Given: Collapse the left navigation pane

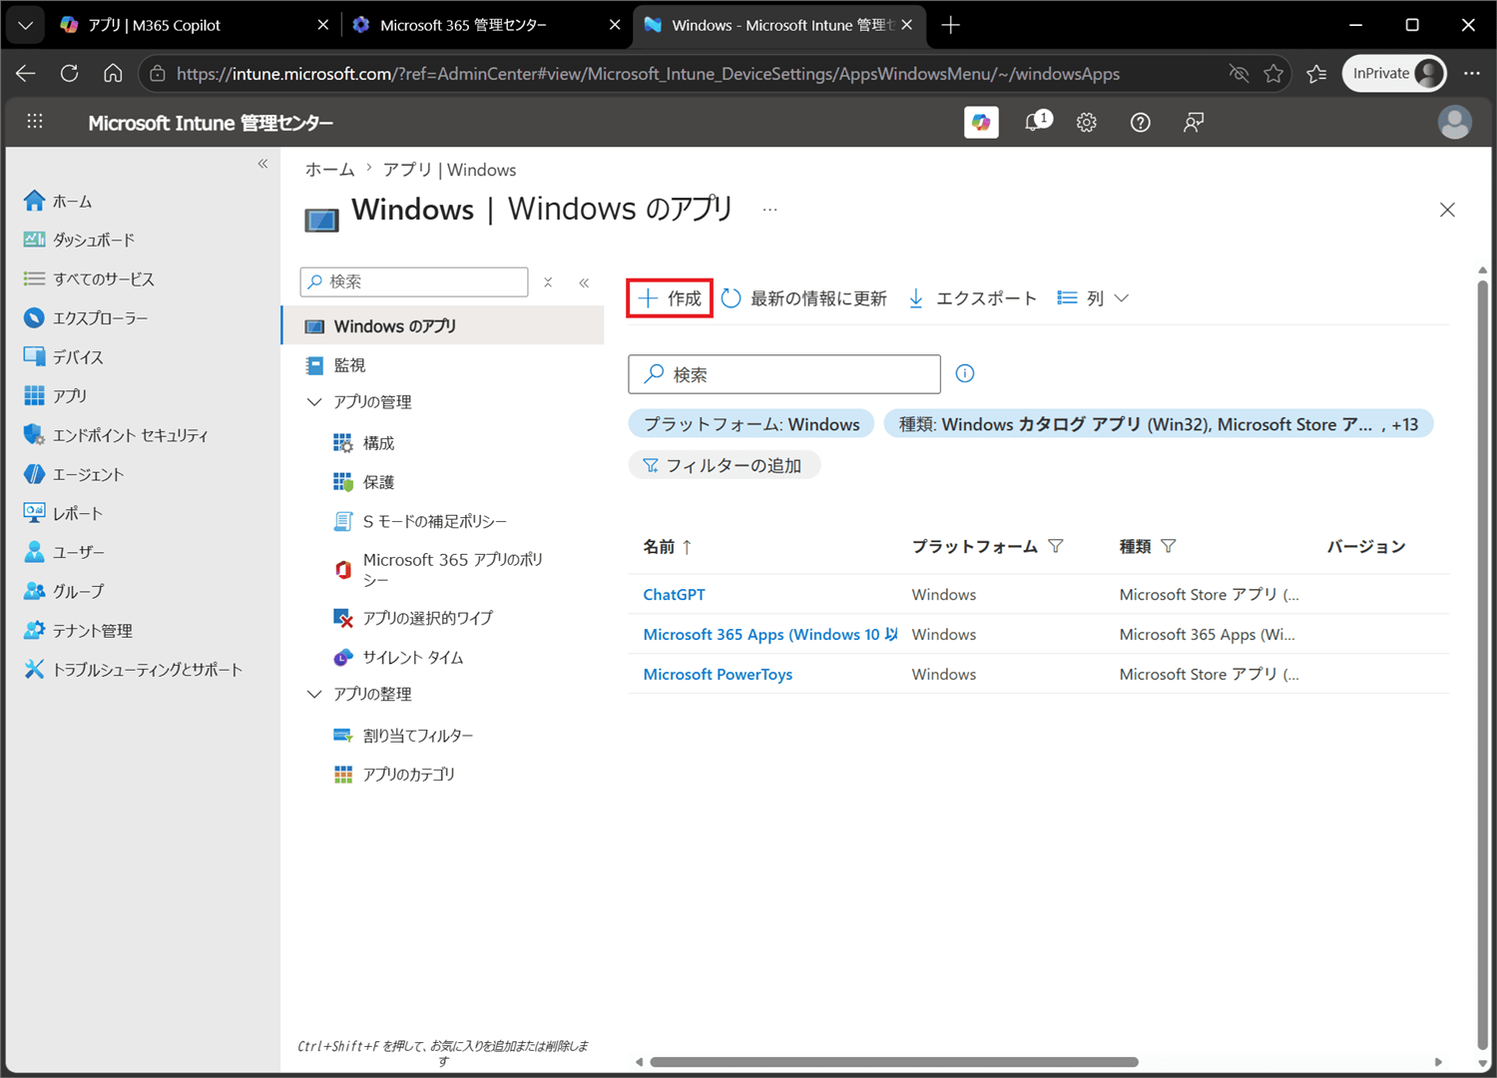Looking at the screenshot, I should [262, 164].
